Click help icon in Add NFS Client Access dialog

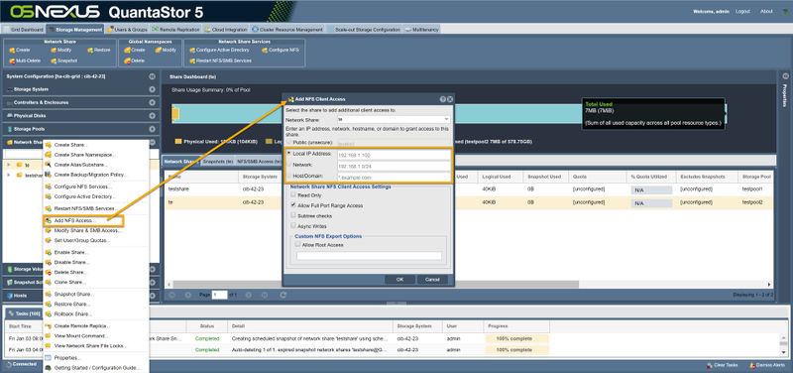(x=442, y=99)
